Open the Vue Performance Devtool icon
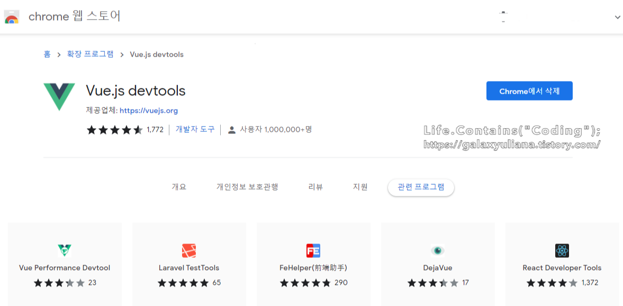The width and height of the screenshot is (623, 306). 65,250
